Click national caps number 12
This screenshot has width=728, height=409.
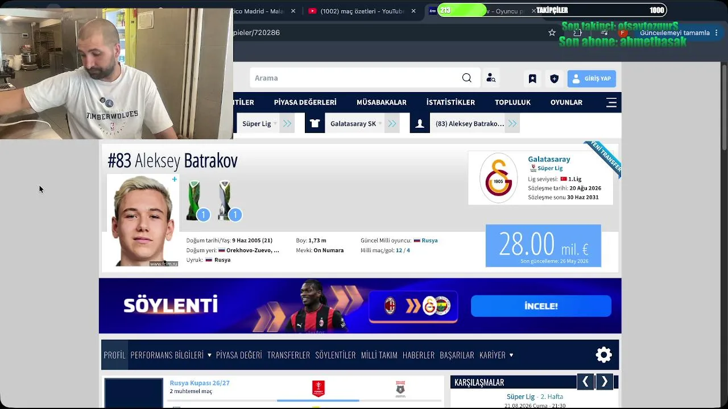tap(399, 250)
